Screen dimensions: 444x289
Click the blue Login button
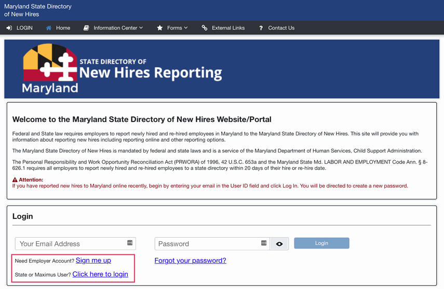coord(321,243)
